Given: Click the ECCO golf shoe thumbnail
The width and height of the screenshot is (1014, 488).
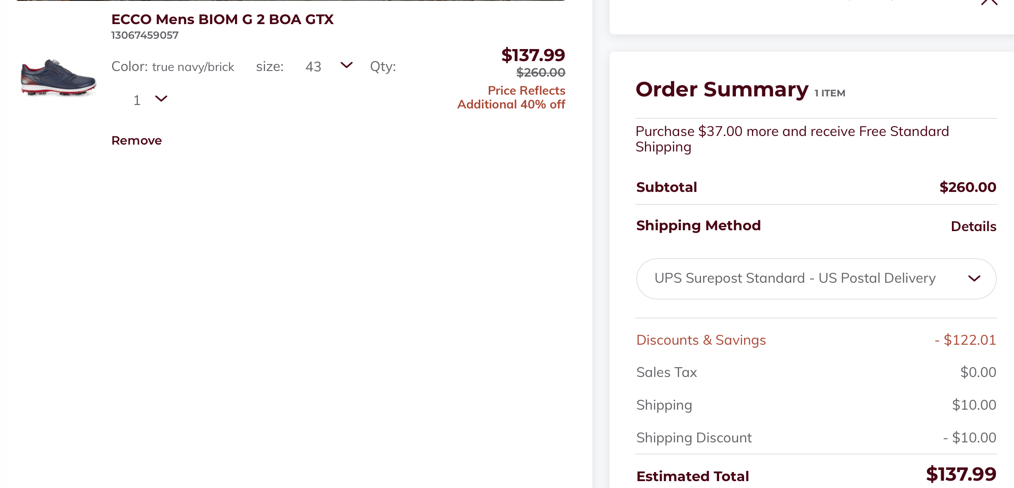Looking at the screenshot, I should coord(59,77).
